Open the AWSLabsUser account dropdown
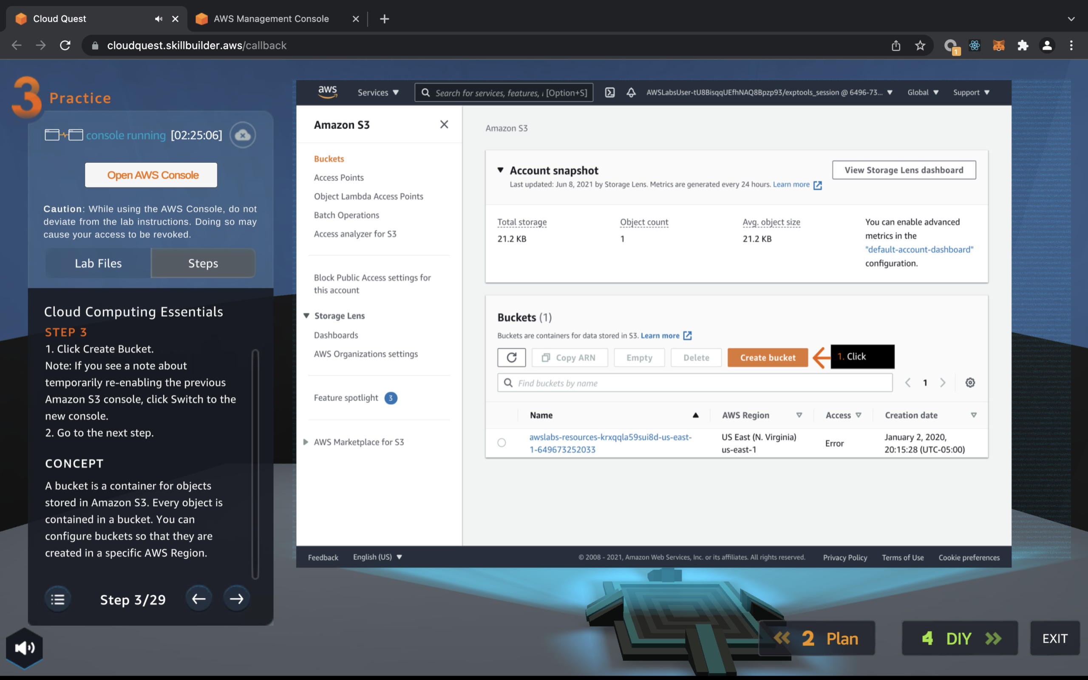 769,93
